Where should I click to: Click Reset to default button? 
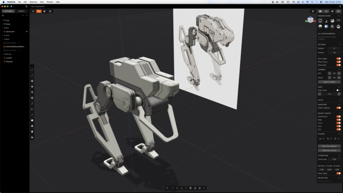click(x=329, y=82)
